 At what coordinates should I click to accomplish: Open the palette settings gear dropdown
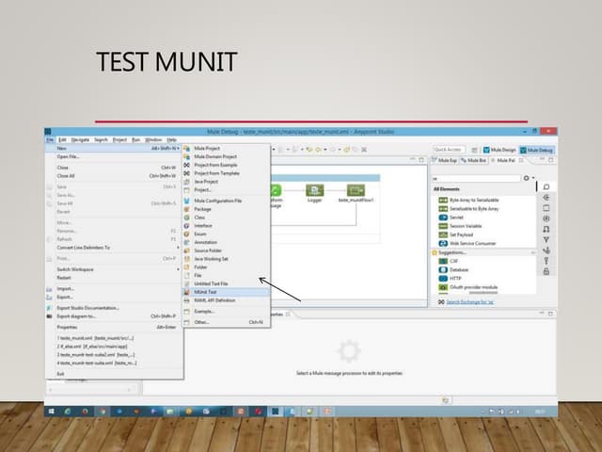point(529,177)
